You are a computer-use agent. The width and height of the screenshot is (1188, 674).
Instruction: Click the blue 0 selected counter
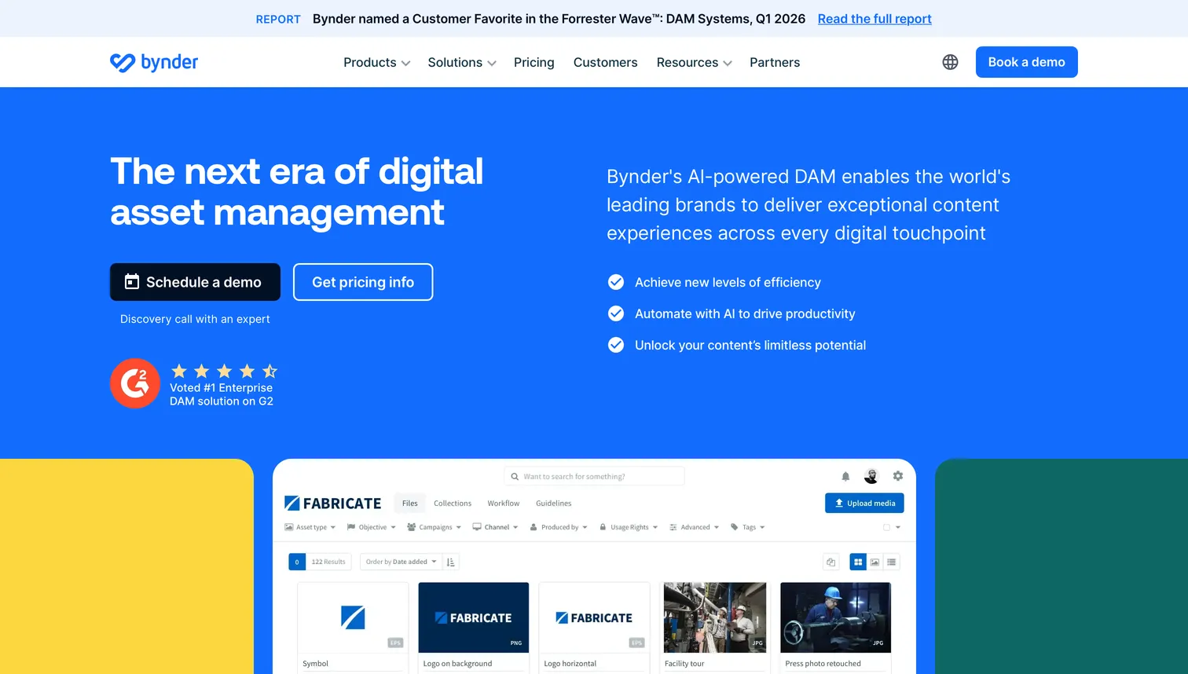[x=297, y=562]
